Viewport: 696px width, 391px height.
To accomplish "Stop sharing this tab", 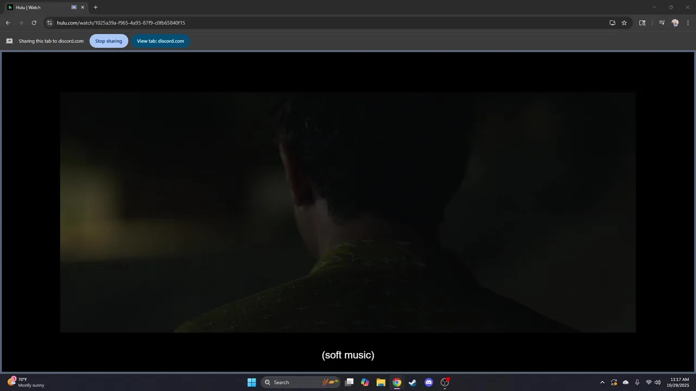I will click(x=109, y=41).
